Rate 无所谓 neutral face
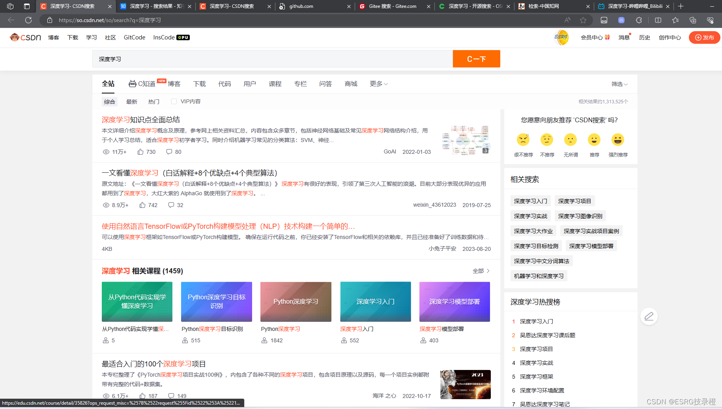 (570, 140)
